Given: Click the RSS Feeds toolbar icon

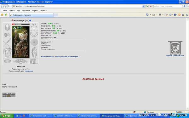Looking at the screenshot, I should 153,15.
